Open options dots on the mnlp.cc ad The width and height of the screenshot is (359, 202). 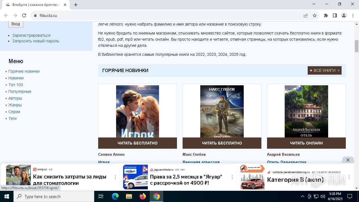115,177
